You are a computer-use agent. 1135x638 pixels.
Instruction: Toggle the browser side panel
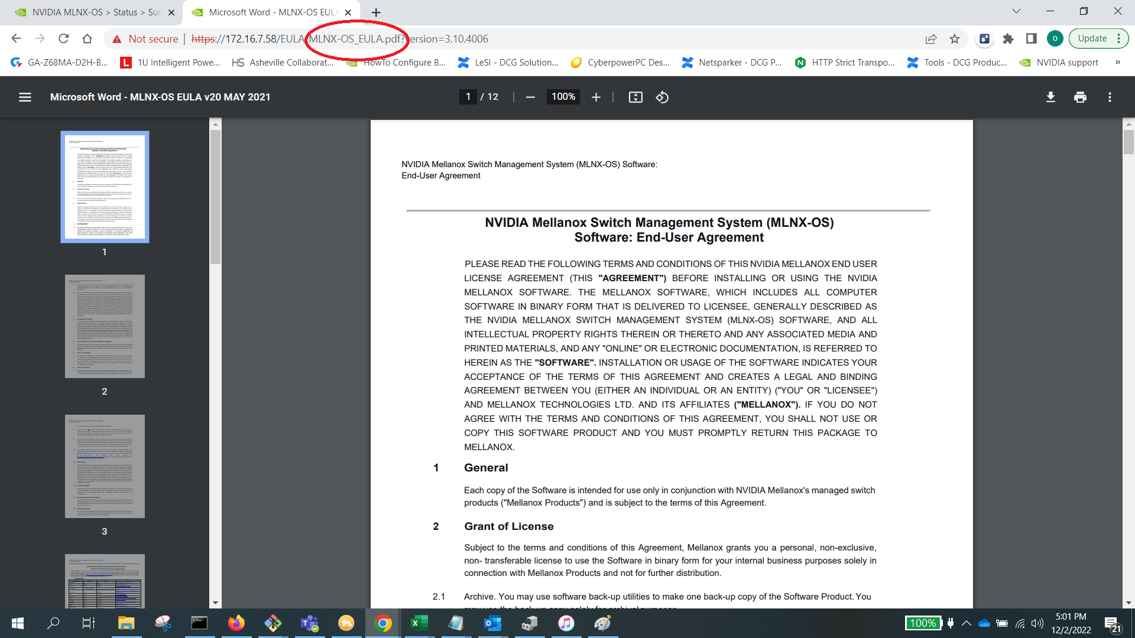click(x=1032, y=38)
